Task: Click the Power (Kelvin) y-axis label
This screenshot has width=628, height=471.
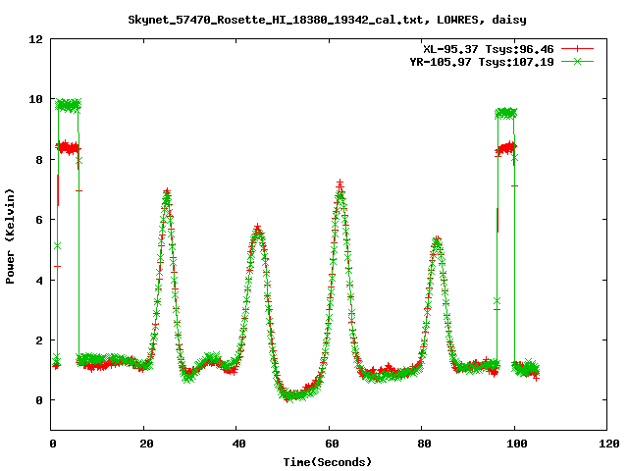Action: (x=10, y=236)
